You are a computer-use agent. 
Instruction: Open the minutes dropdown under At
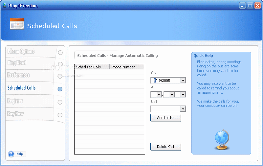click(172, 94)
